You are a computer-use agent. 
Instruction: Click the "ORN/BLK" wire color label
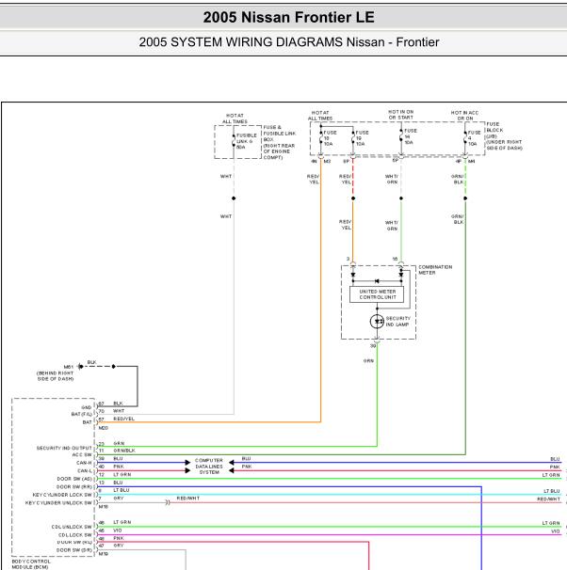coord(124,451)
